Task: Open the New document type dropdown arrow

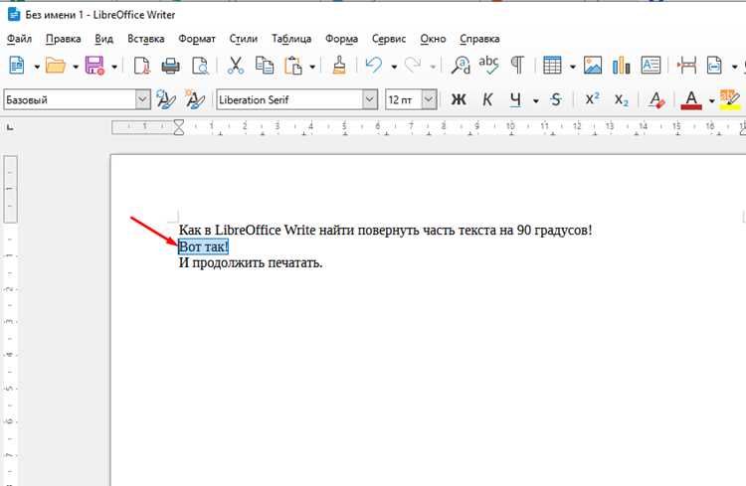Action: point(37,67)
